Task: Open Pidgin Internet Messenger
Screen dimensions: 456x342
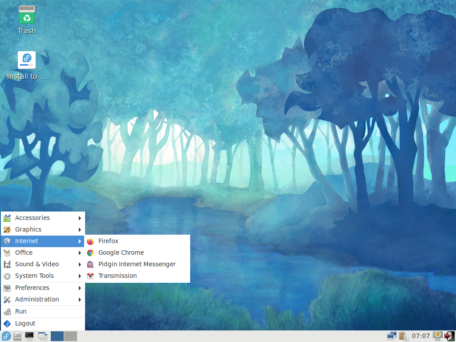Action: pos(137,265)
